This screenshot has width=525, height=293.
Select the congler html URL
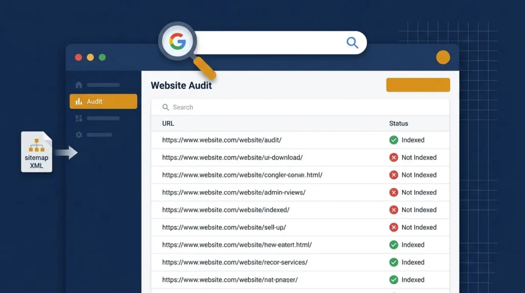point(242,175)
